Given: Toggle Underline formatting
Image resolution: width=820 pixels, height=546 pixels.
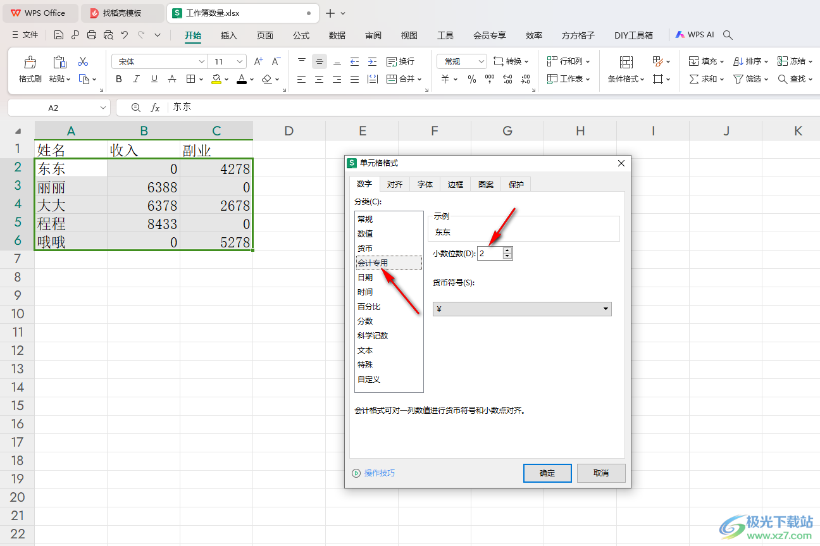Looking at the screenshot, I should pos(154,79).
